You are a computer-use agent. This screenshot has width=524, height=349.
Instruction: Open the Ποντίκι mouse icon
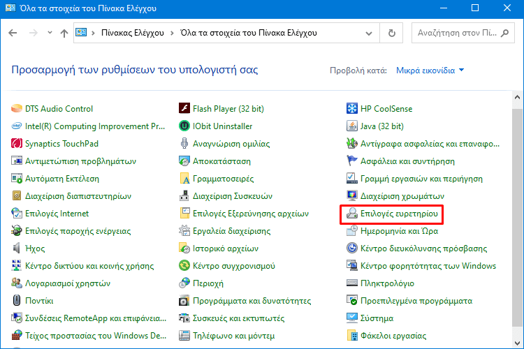pyautogui.click(x=16, y=300)
